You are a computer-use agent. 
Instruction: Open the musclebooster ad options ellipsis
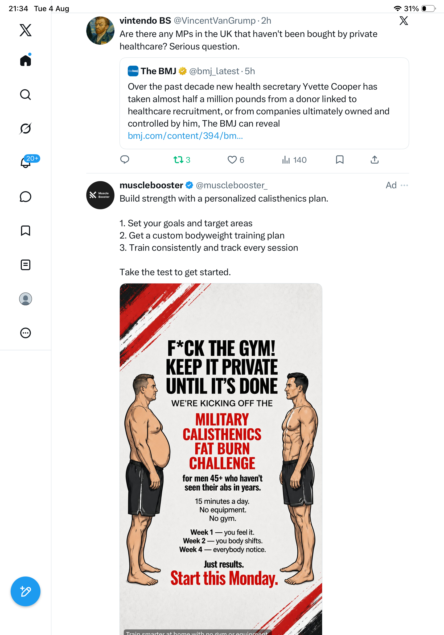point(404,185)
